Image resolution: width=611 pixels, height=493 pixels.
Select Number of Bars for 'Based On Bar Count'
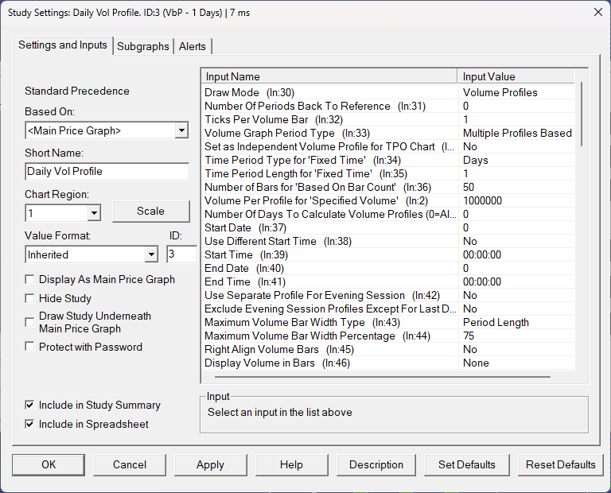[387, 187]
